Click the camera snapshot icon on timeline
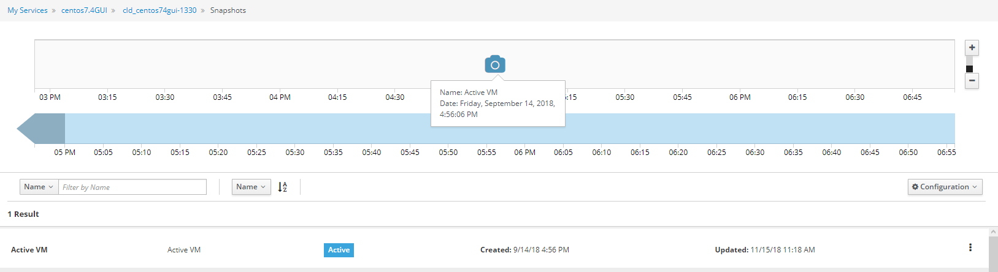Screen dimensions: 998x272 [494, 64]
